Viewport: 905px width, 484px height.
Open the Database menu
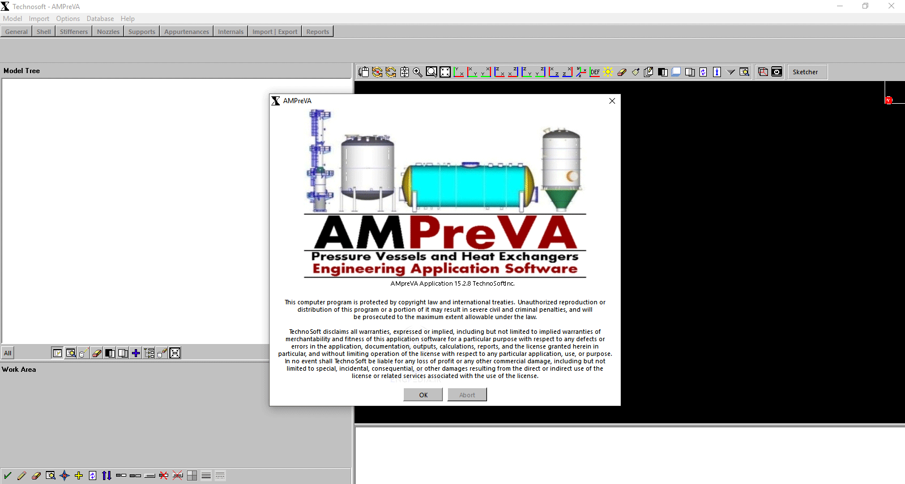(100, 19)
